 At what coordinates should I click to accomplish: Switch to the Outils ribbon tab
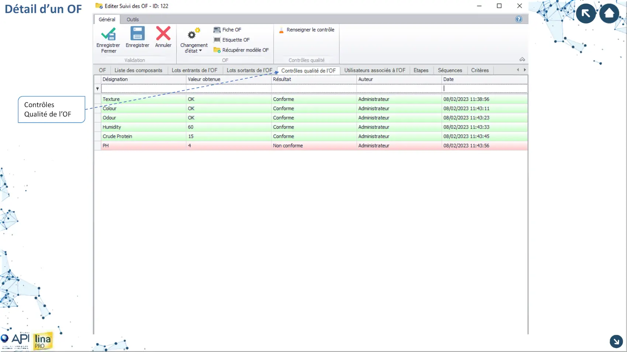132,20
